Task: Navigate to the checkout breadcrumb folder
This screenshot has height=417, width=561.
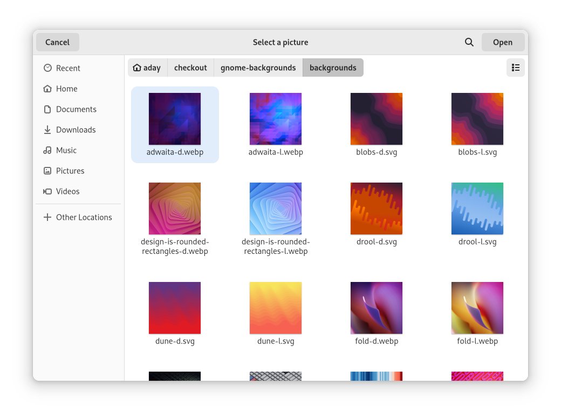Action: pyautogui.click(x=190, y=68)
